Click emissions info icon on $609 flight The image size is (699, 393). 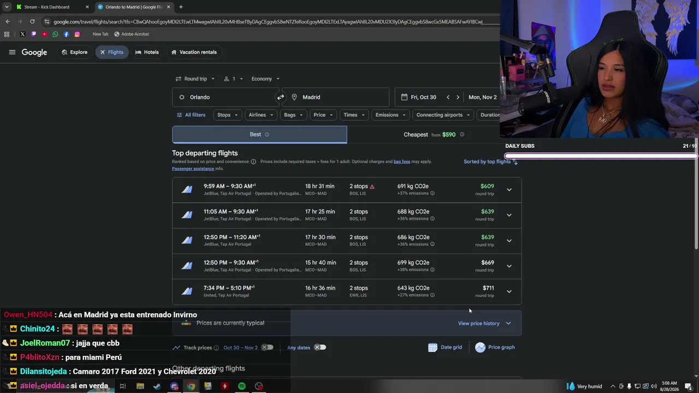coord(432,193)
